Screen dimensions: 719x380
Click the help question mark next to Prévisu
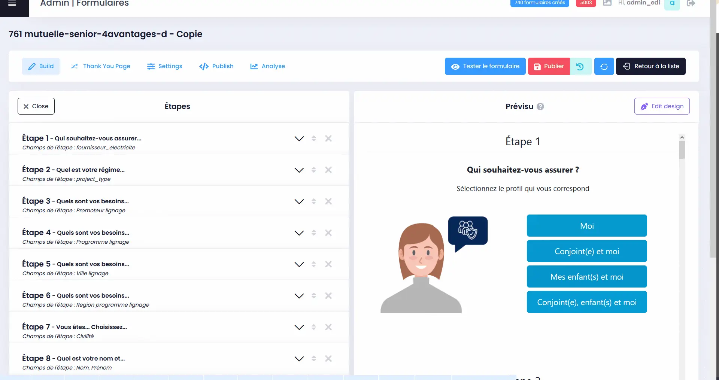coord(541,106)
